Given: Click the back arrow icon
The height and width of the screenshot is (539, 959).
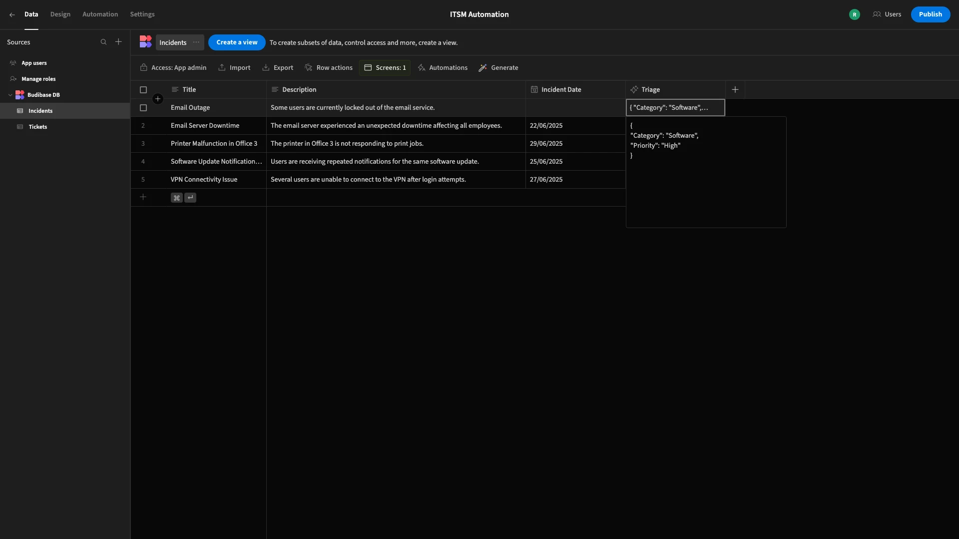Looking at the screenshot, I should point(12,15).
